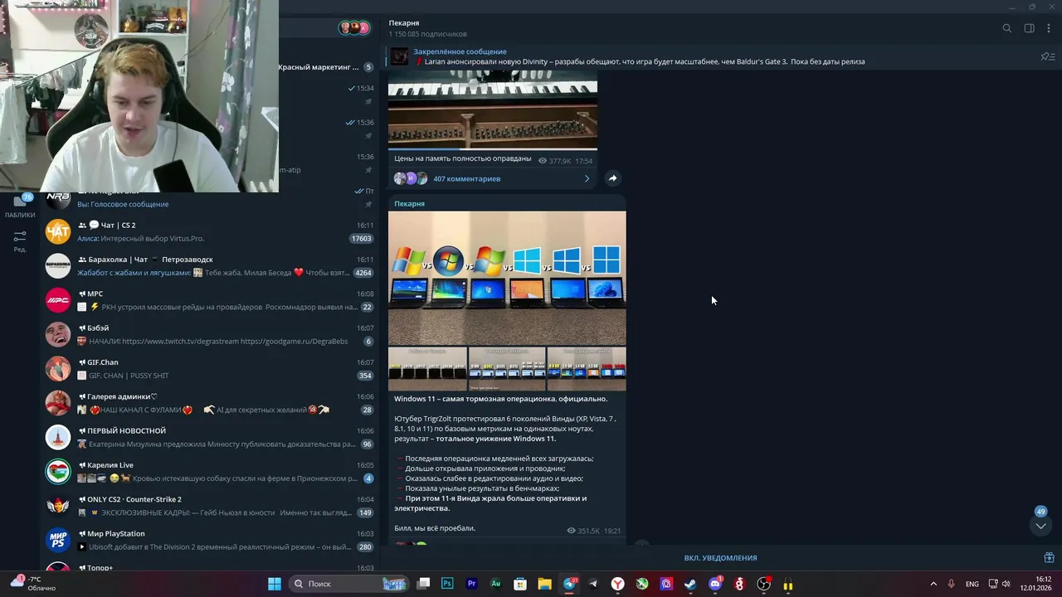
Task: Open File Explorer from the taskbar
Action: (x=544, y=584)
